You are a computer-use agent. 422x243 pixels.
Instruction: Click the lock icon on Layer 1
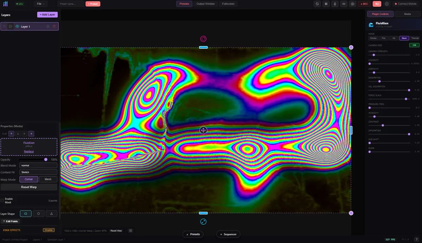[x=48, y=26]
